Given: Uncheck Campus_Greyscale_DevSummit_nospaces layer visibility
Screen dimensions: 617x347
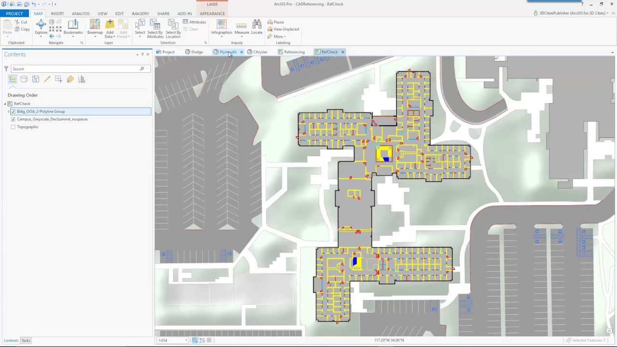Looking at the screenshot, I should point(13,119).
